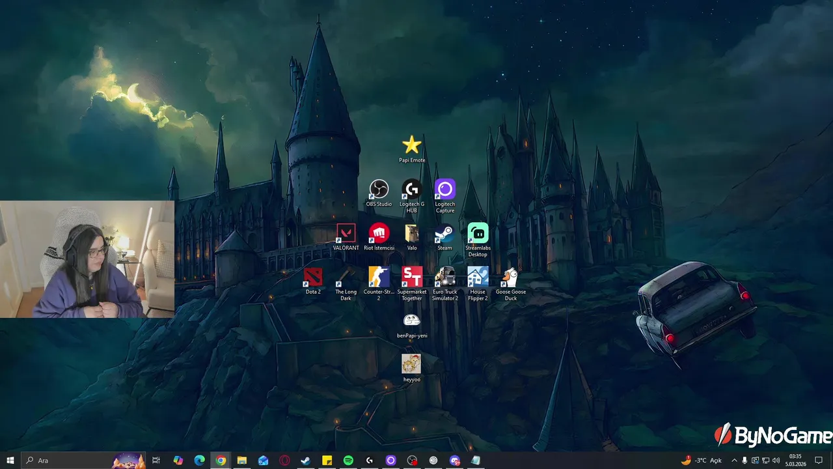Open Logitech Capture from the taskbar
833x469 pixels.
tap(390, 460)
